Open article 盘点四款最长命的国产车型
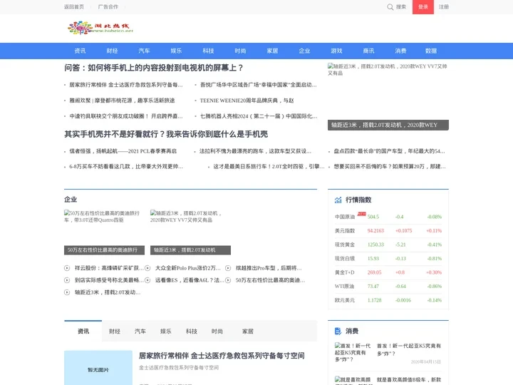The image size is (513, 385). (x=389, y=151)
